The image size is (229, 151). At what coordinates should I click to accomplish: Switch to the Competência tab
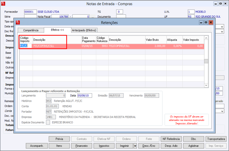pos(31,30)
